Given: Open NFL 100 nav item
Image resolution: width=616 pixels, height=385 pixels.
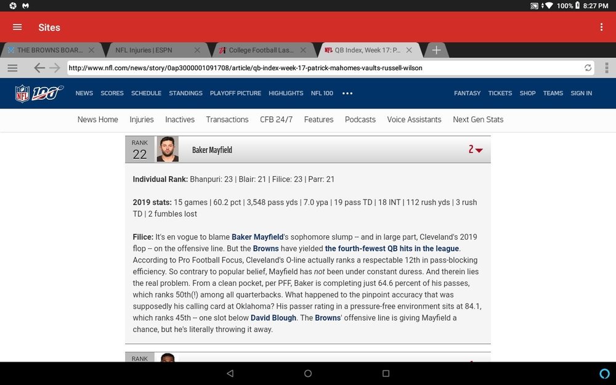Looking at the screenshot, I should click(322, 94).
